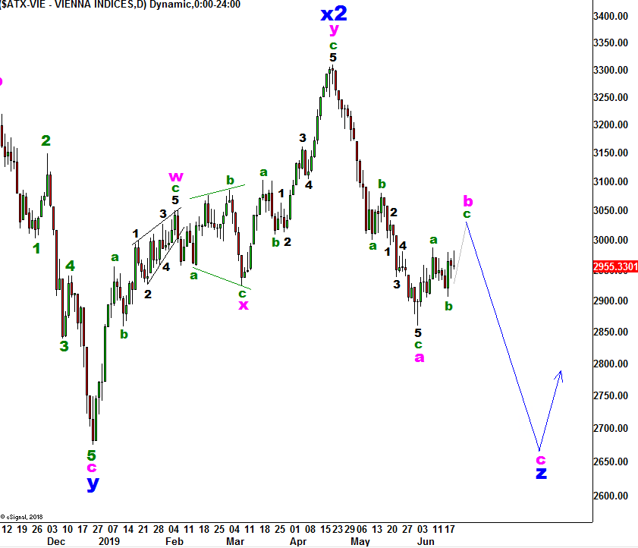Click the eSignal copyright text in the corner
The height and width of the screenshot is (548, 638).
[x=24, y=515]
